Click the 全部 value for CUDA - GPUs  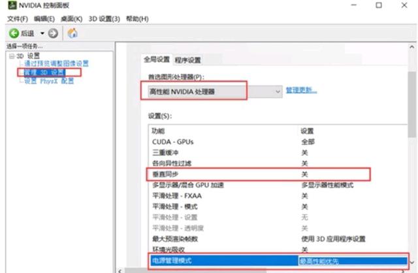coord(308,142)
